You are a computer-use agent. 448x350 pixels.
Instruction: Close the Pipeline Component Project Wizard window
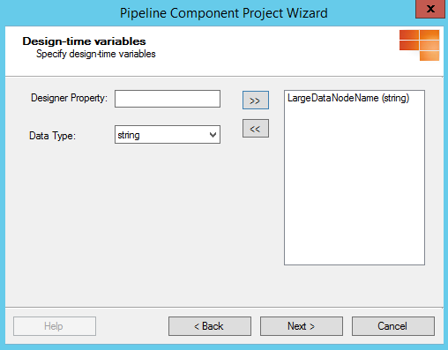(430, 9)
